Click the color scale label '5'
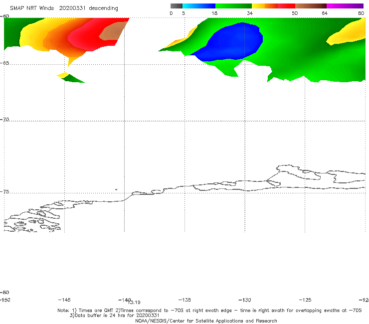The image size is (369, 324). (184, 13)
